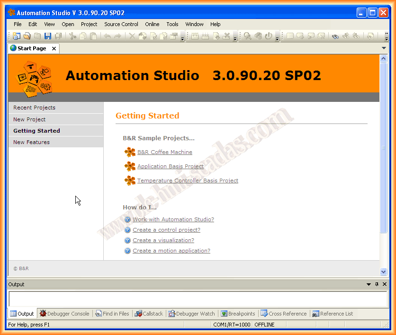Click the pin icon on Output panel
The width and height of the screenshot is (396, 335).
[x=377, y=284]
